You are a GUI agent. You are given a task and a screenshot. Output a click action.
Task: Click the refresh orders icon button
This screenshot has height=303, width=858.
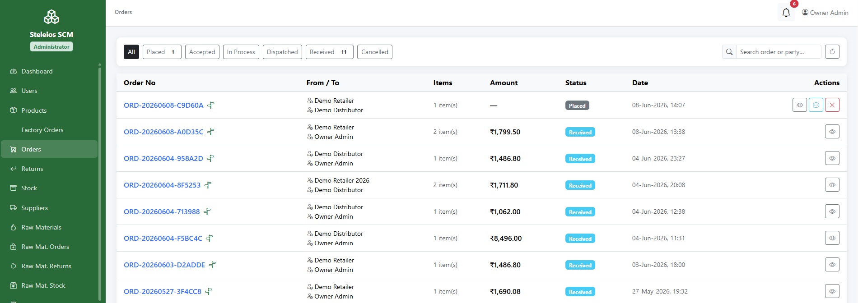coord(832,52)
